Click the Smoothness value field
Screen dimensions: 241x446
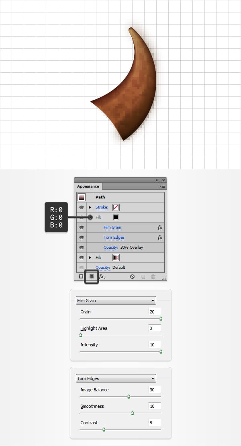(155, 406)
